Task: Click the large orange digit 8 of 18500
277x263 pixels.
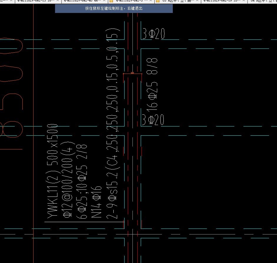Action: point(11,129)
